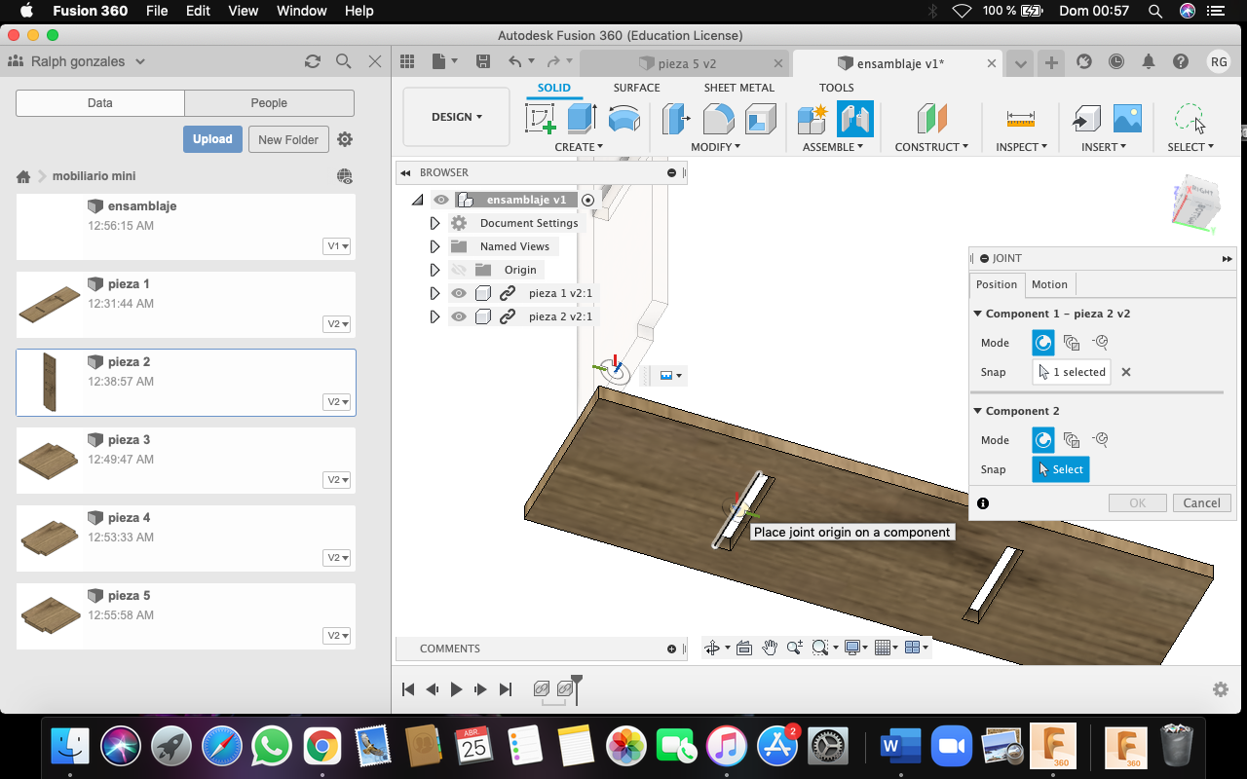1247x779 pixels.
Task: Click the Create Sketch tool icon
Action: [x=540, y=119]
